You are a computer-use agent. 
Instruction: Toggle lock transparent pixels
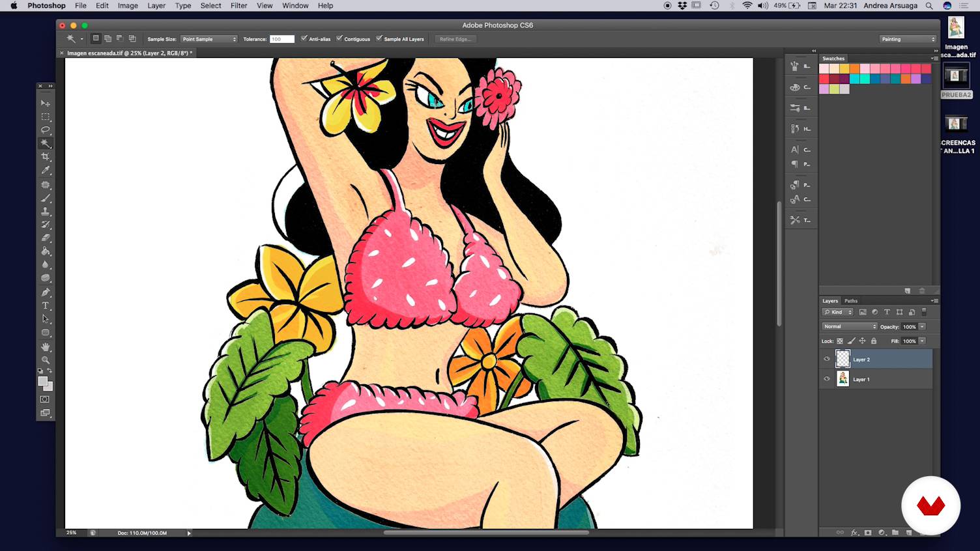[840, 341]
